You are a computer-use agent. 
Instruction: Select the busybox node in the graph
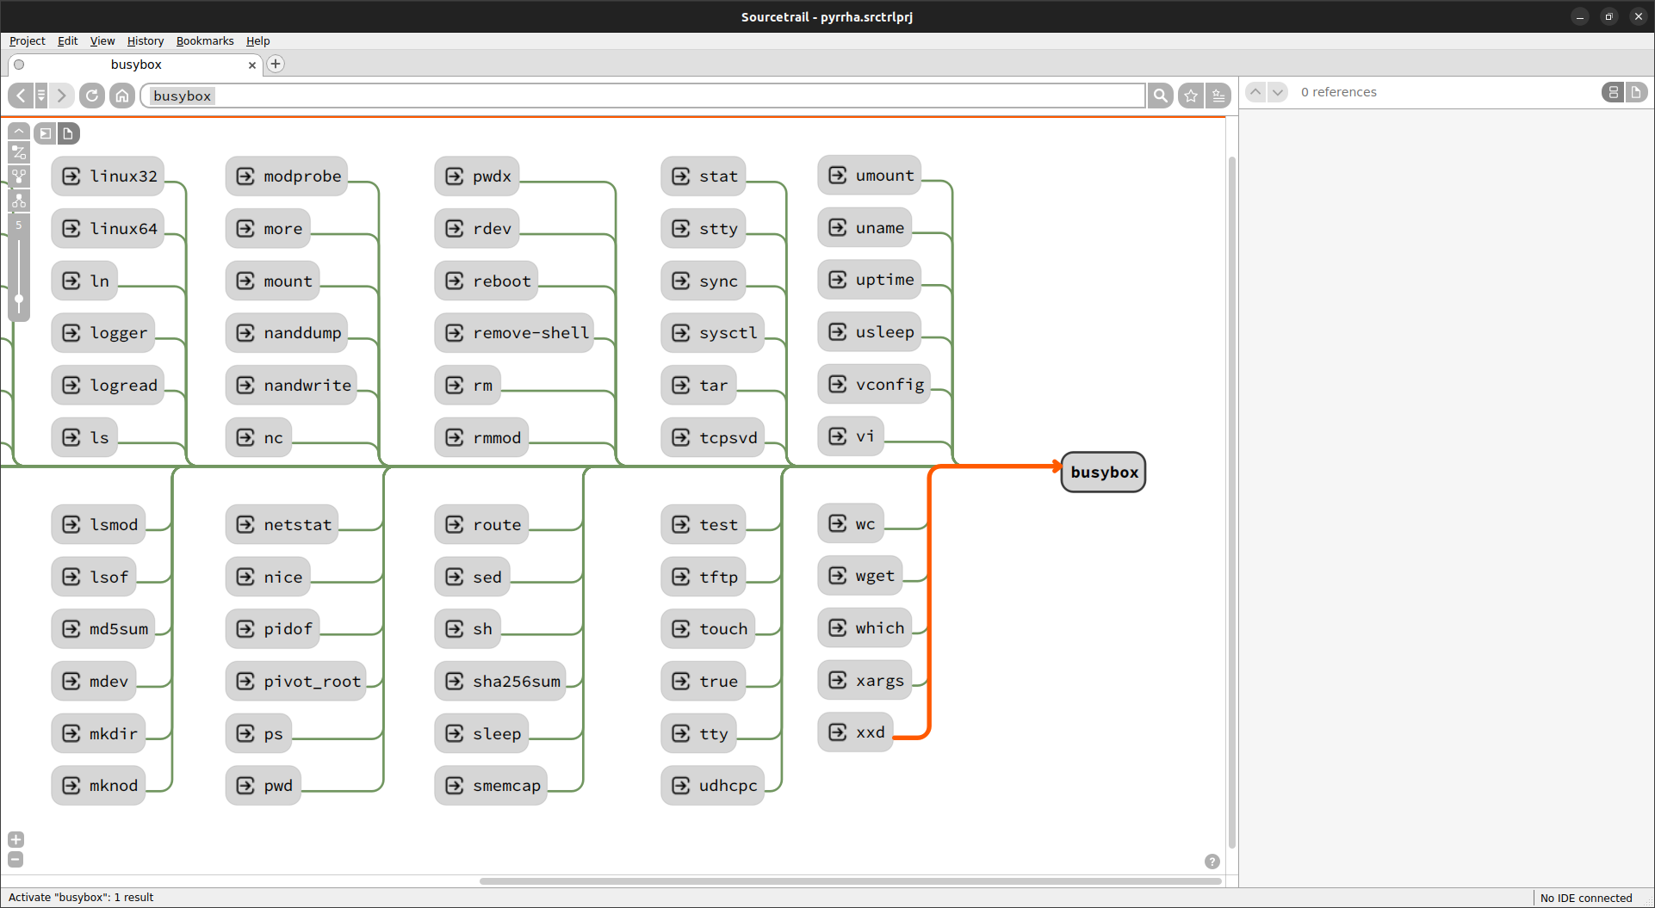[x=1104, y=472]
